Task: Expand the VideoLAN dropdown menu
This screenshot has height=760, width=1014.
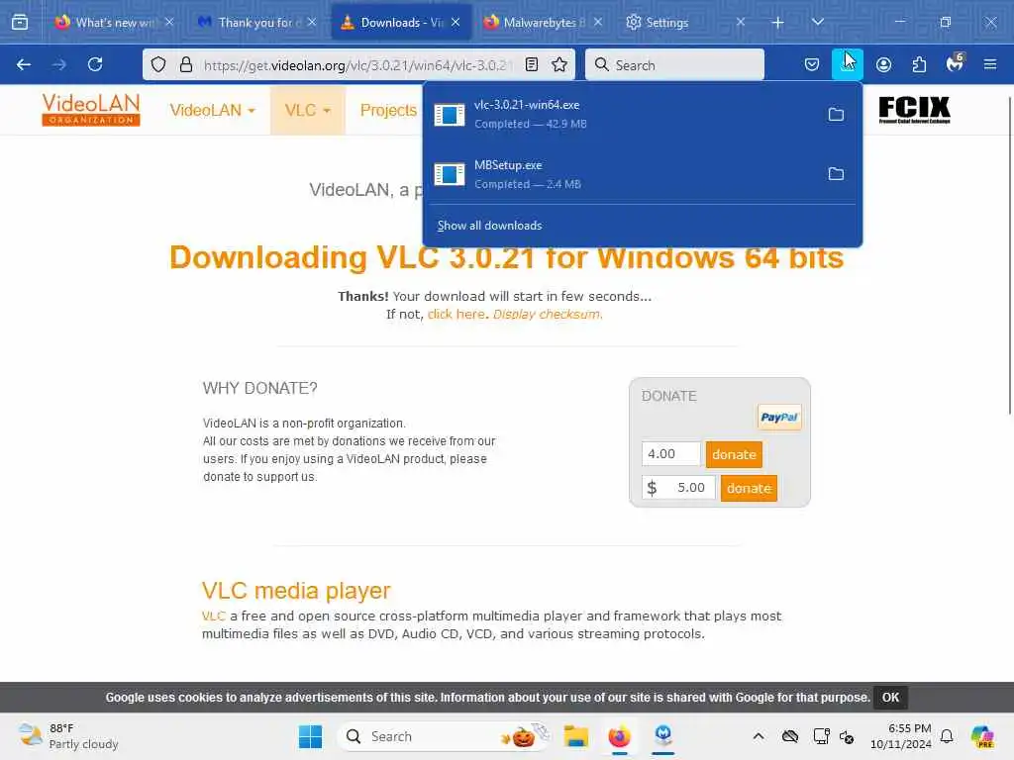Action: (x=213, y=111)
